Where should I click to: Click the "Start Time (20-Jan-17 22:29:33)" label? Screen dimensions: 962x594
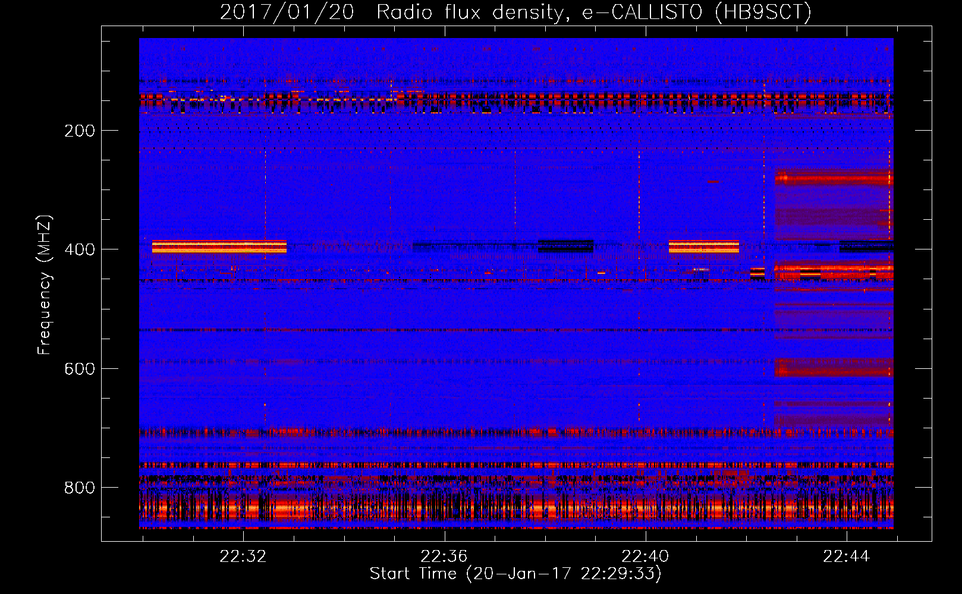tap(515, 574)
